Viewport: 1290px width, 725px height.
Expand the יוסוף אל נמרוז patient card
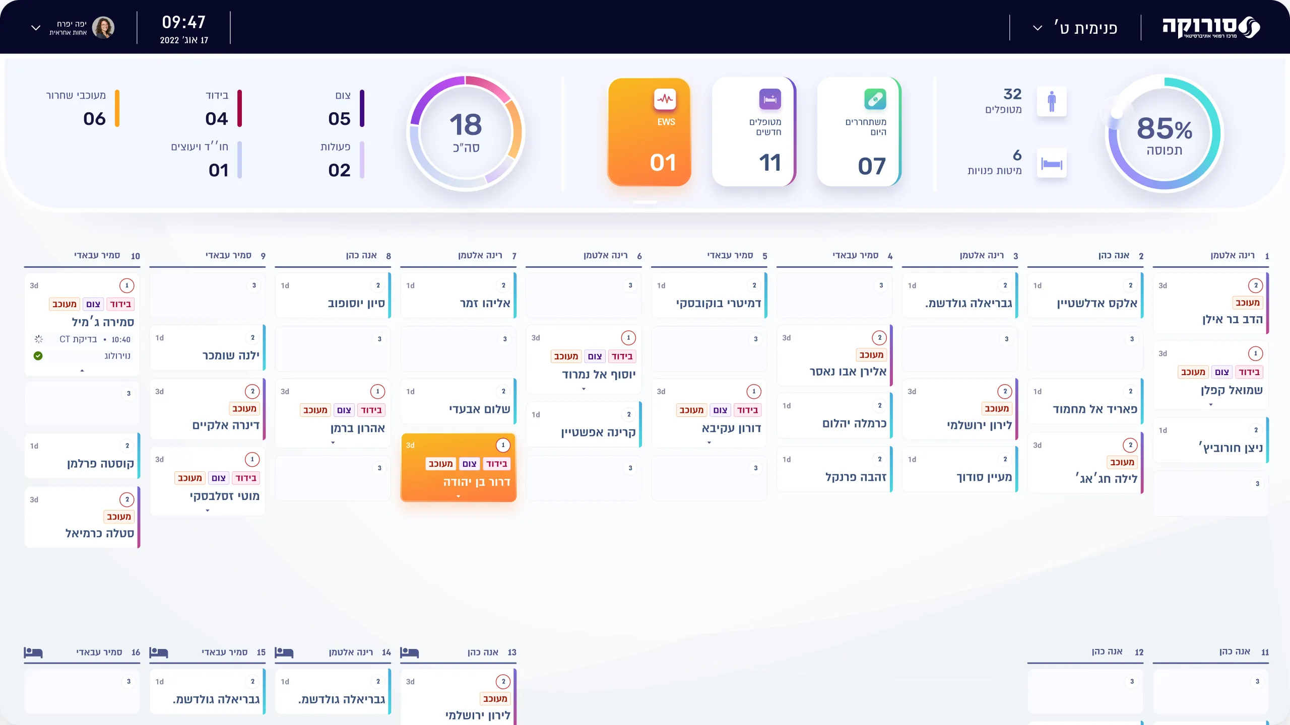pyautogui.click(x=584, y=389)
